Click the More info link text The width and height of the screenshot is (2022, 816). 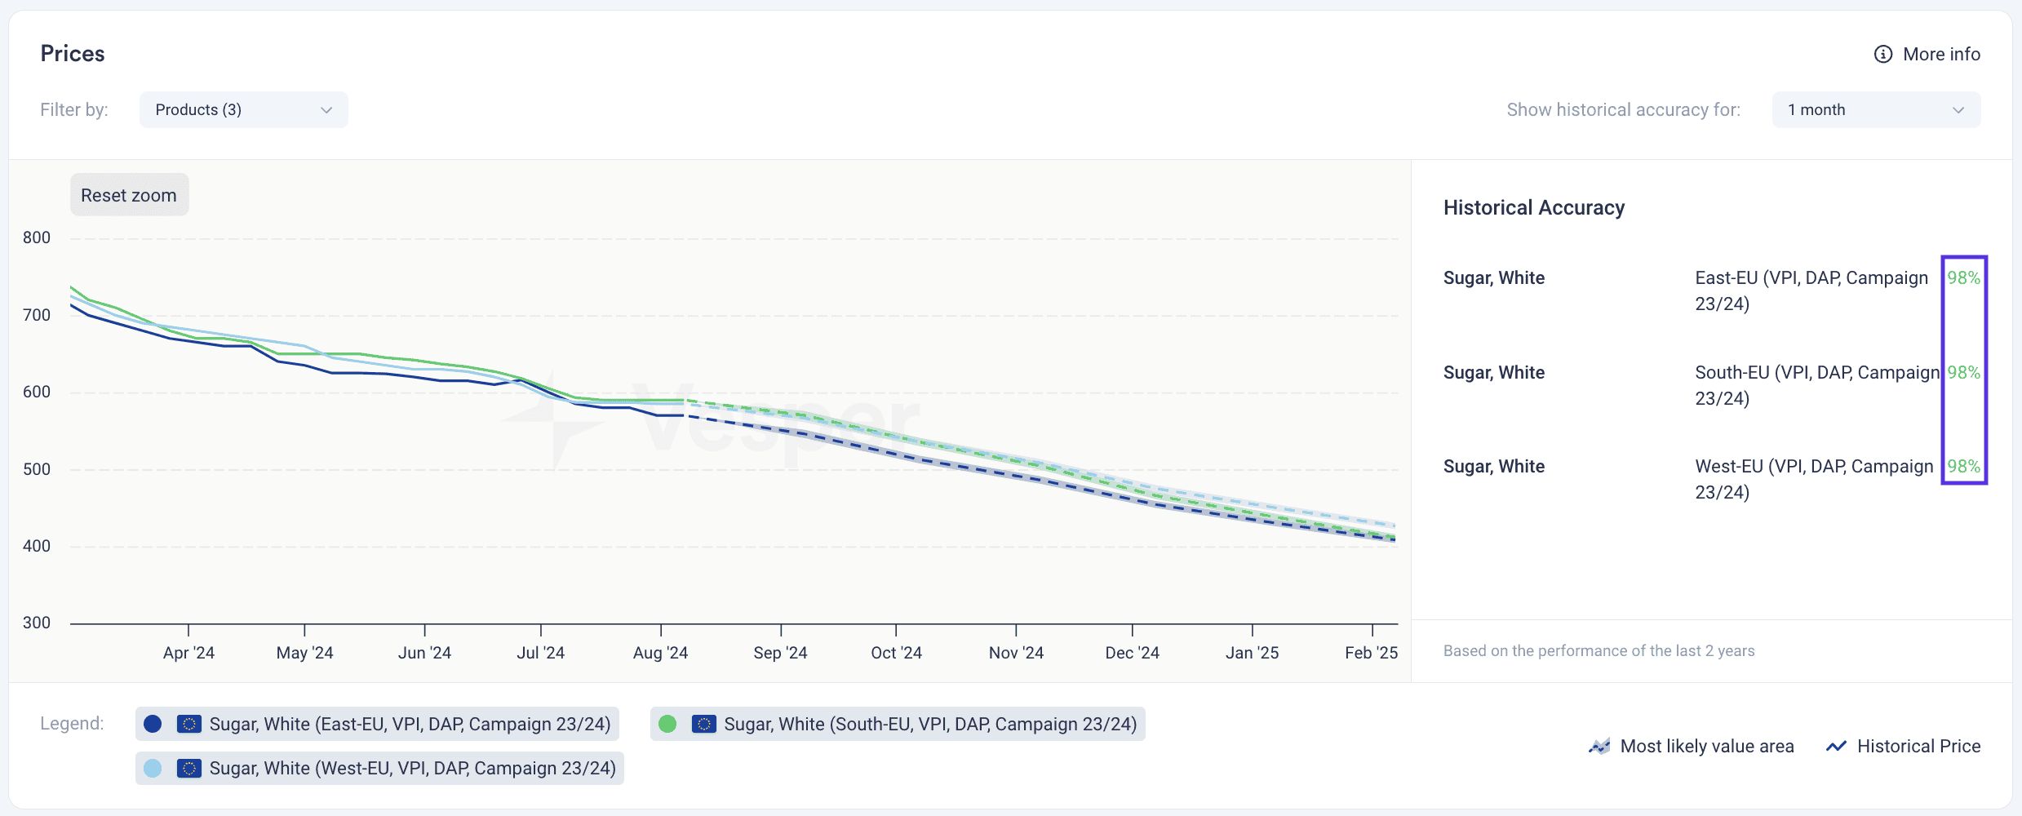point(1942,54)
